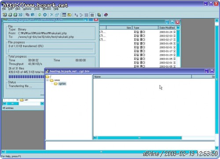Open the Options menu
Viewport: 220px width, 159px height.
tap(27, 9)
